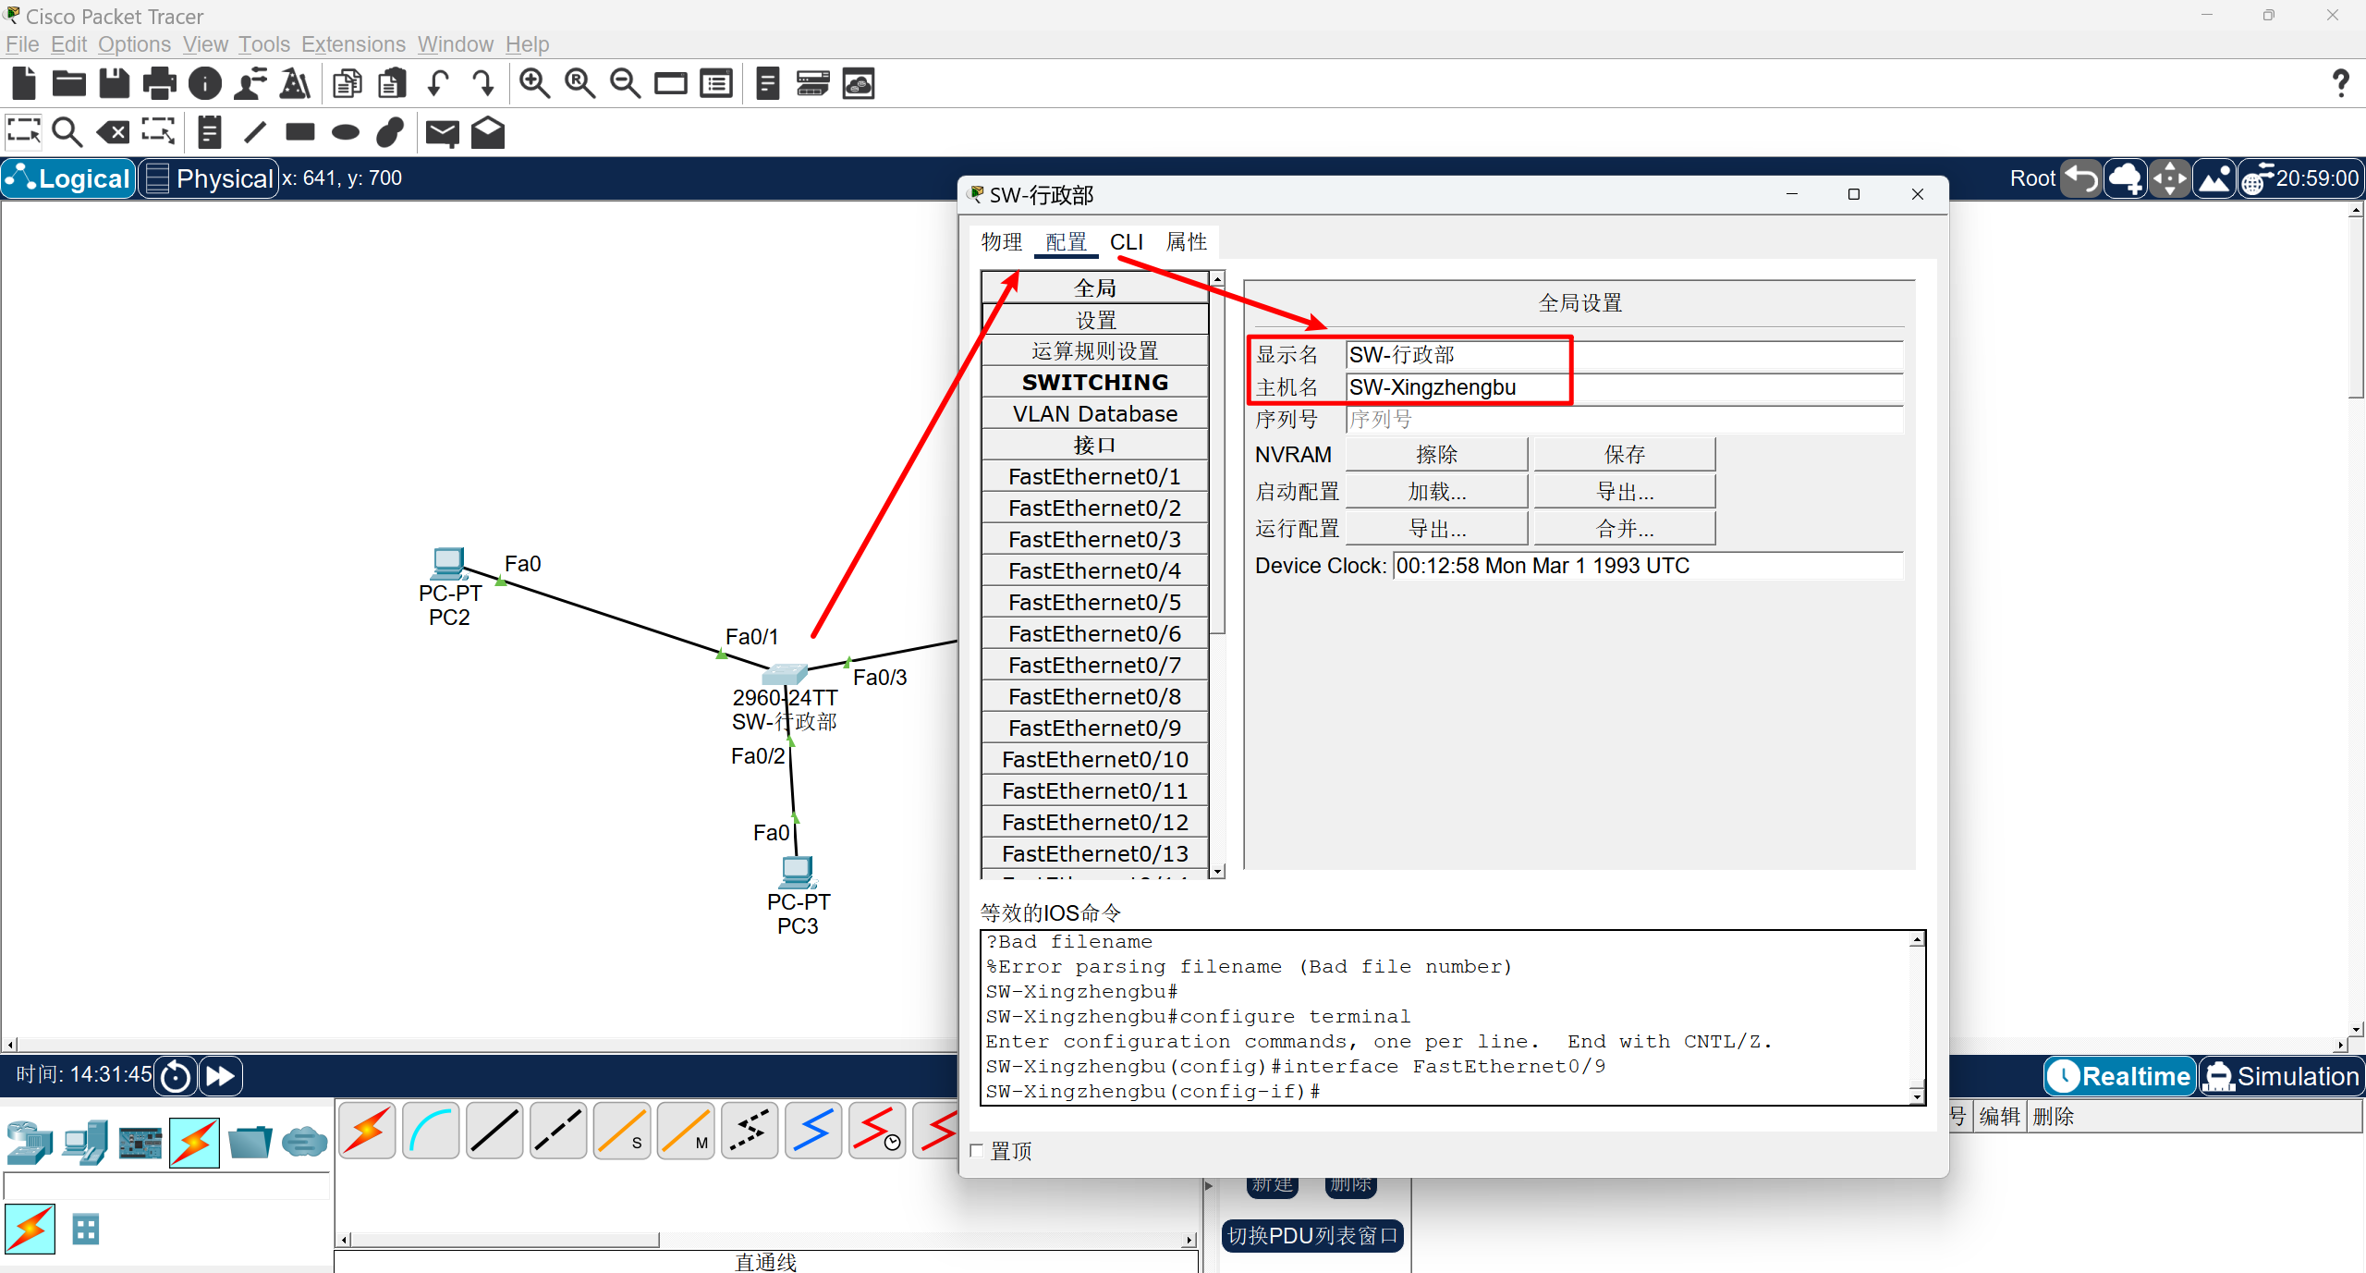
Task: Click the NVRAM 擦除 button
Action: [1436, 455]
